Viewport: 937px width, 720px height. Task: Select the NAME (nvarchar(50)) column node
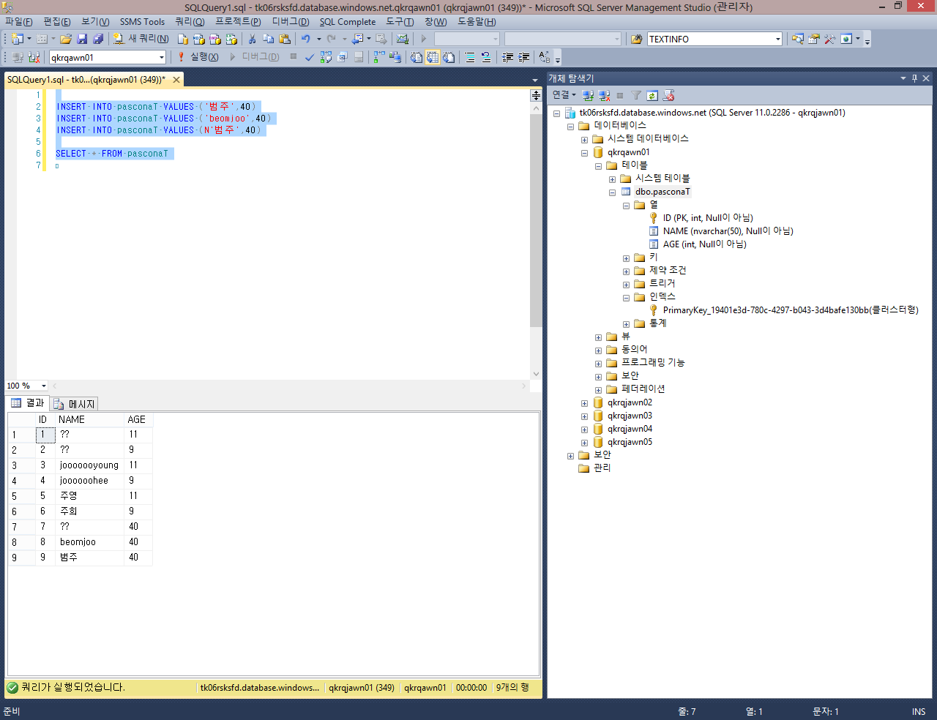(728, 231)
